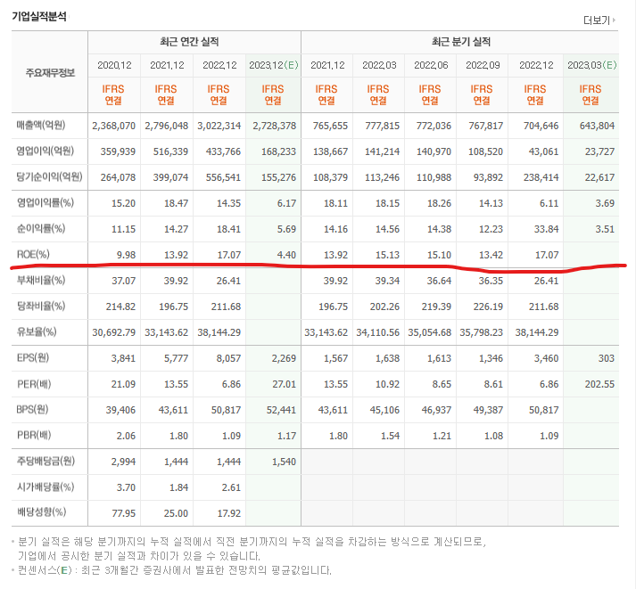Click the 27.01 PER estimate value
This screenshot has width=636, height=589.
[284, 384]
